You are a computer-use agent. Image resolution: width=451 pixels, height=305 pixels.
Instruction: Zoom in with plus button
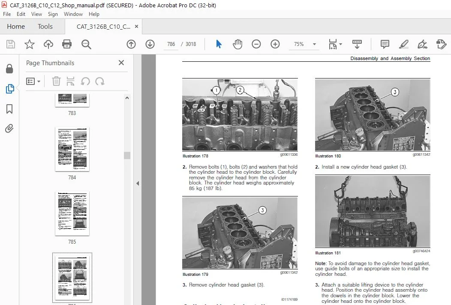275,44
